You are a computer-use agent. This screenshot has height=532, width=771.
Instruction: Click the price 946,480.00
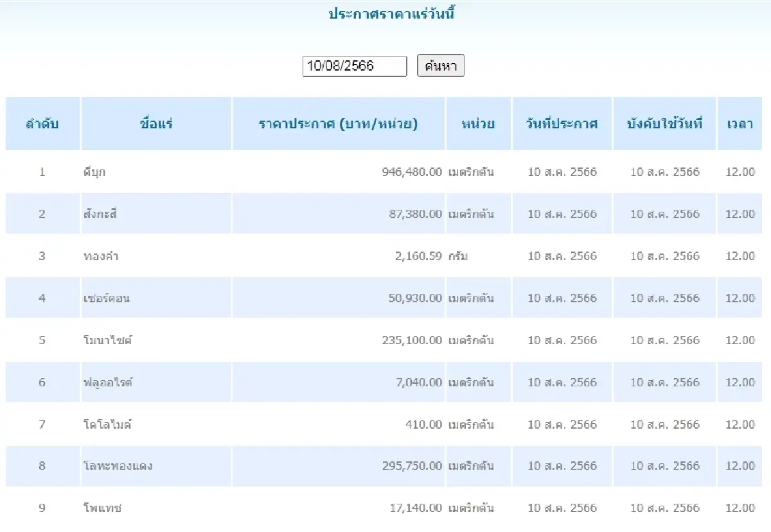click(412, 172)
